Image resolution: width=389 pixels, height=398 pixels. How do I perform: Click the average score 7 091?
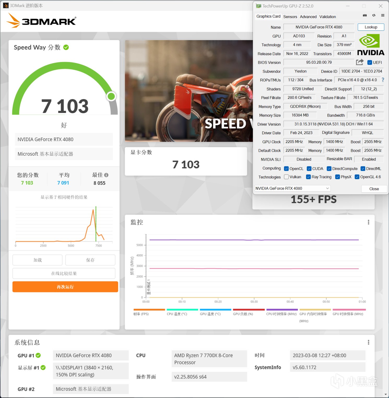[63, 183]
